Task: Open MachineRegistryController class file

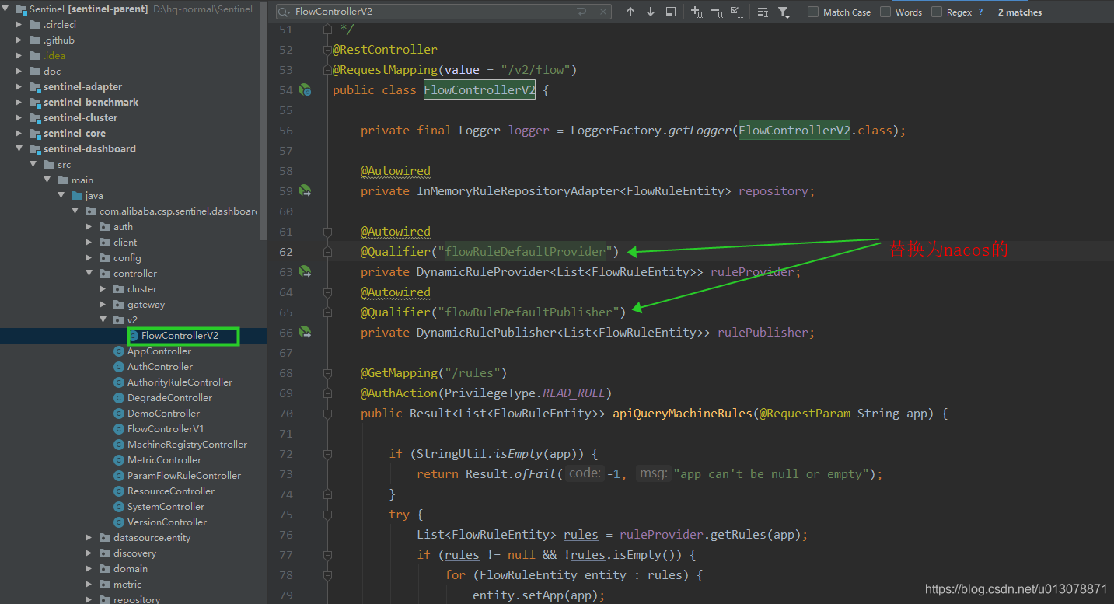Action: (187, 445)
